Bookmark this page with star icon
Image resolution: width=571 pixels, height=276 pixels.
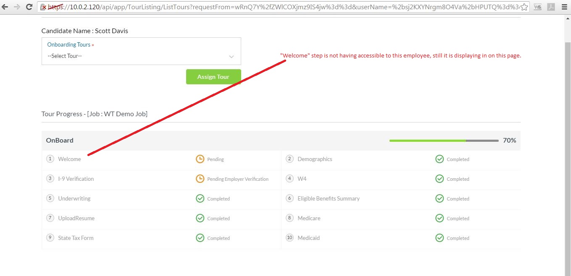coord(524,7)
